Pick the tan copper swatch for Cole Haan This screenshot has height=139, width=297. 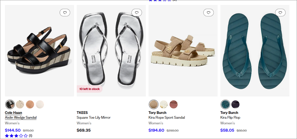tap(30, 105)
